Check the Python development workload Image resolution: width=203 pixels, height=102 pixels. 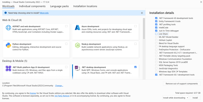(66, 44)
